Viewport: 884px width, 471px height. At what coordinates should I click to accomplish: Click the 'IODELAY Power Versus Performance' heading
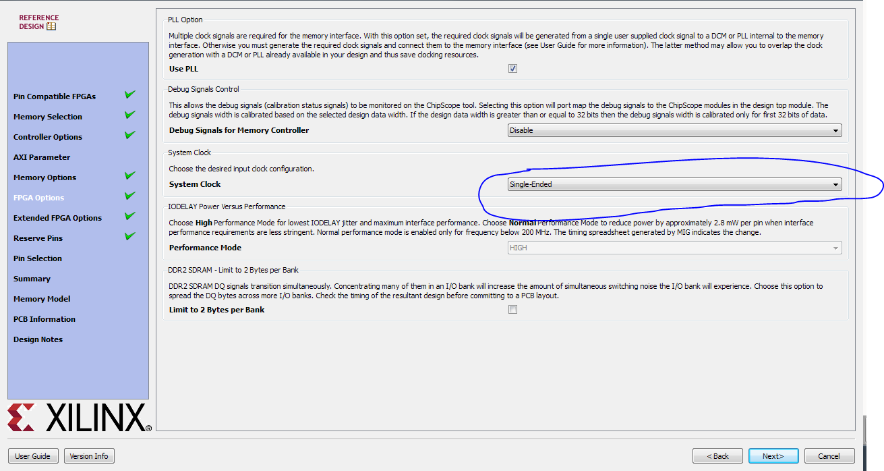click(x=227, y=206)
